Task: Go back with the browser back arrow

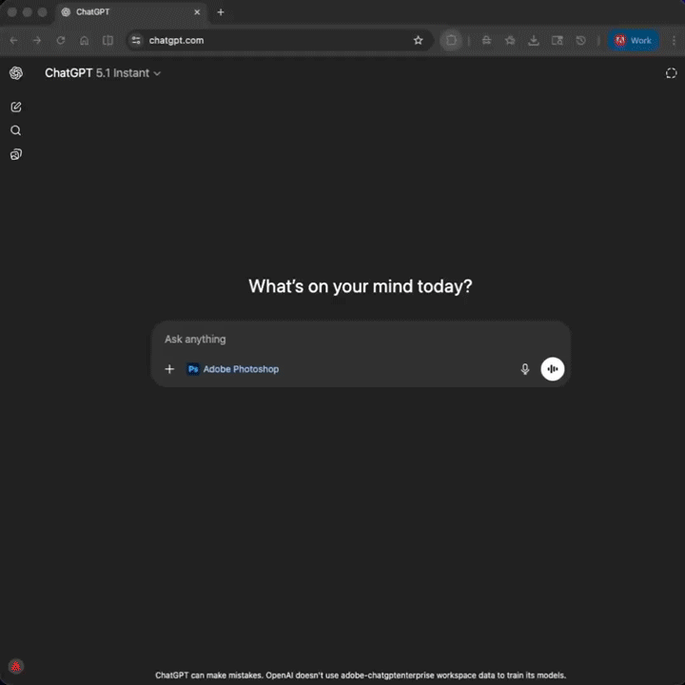Action: pos(13,41)
